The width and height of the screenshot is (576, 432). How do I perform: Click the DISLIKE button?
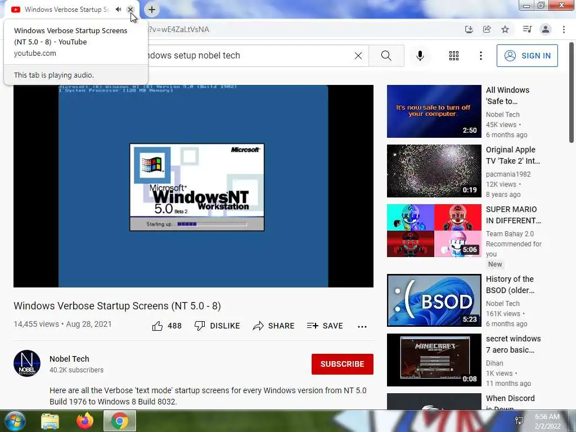[217, 326]
